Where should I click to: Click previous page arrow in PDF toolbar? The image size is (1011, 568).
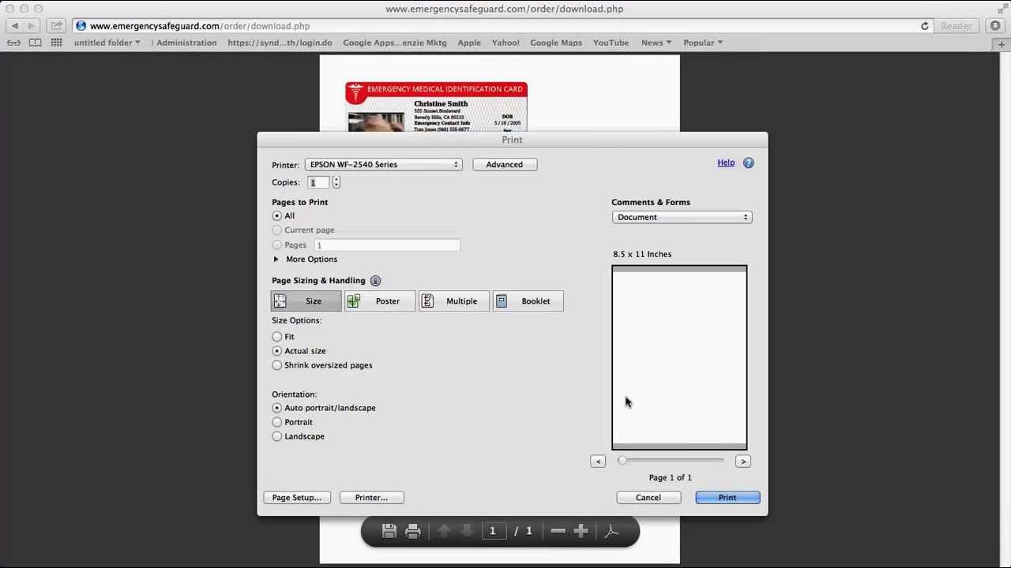[444, 532]
